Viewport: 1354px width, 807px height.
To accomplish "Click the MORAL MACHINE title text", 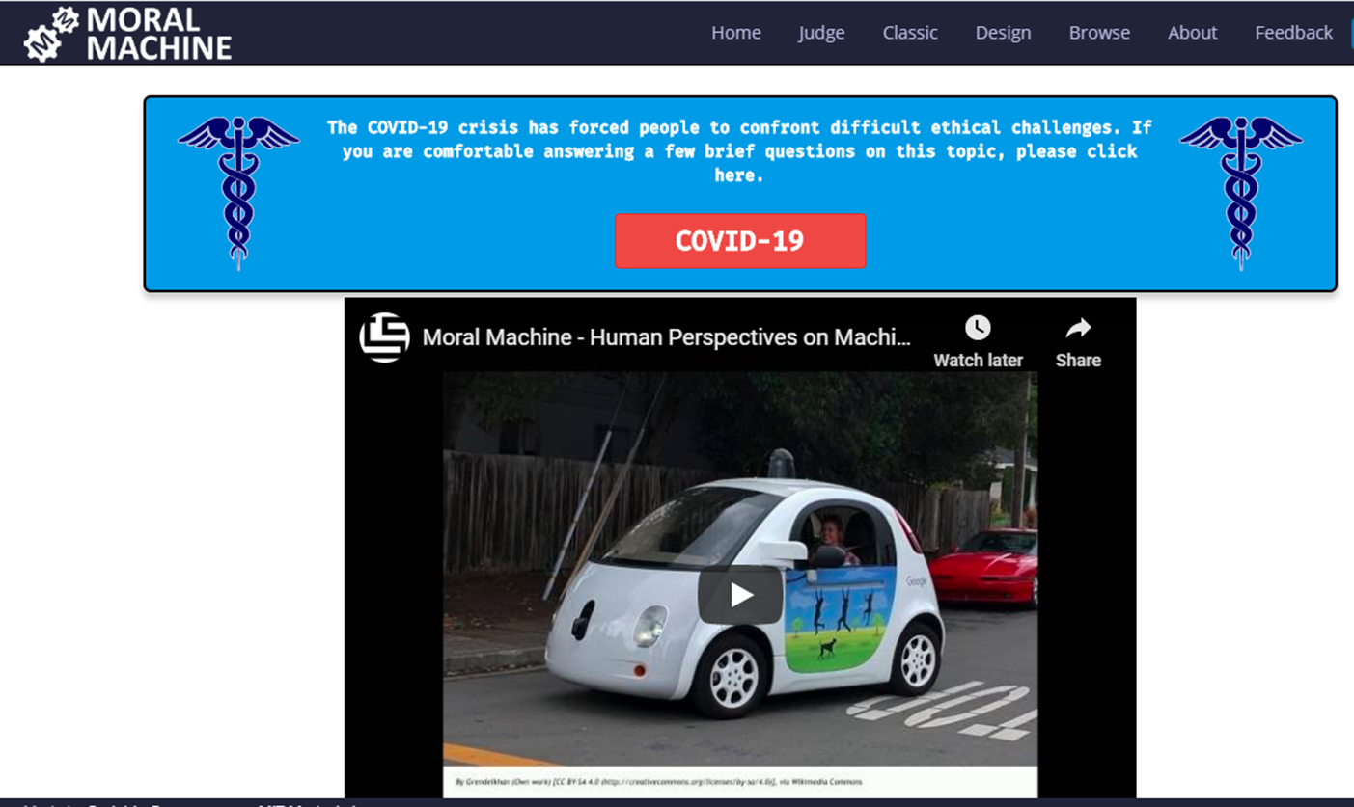I will pos(158,34).
